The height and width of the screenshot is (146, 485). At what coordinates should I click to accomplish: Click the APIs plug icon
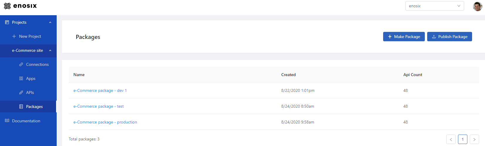(21, 92)
